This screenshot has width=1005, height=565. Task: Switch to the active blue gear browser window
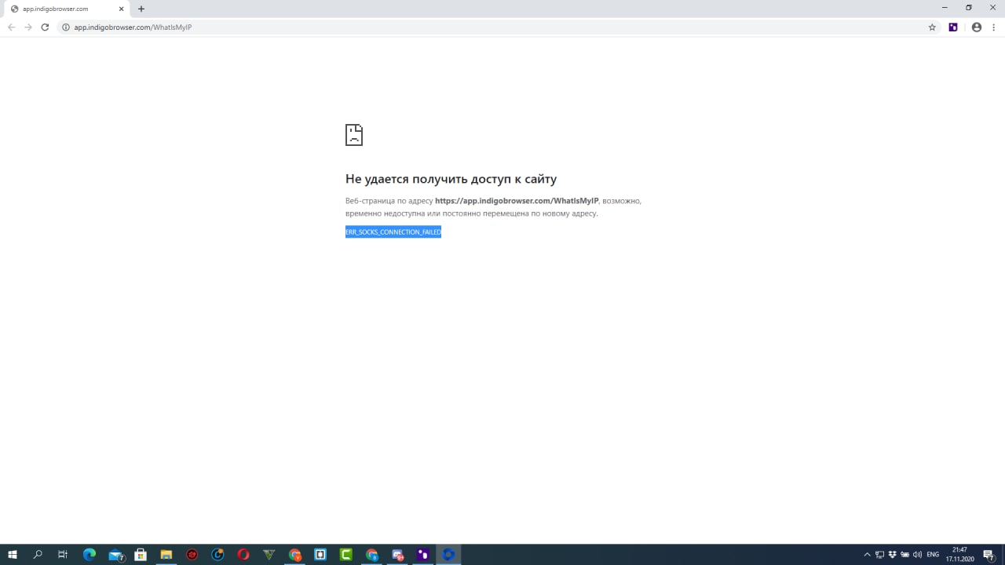point(448,555)
